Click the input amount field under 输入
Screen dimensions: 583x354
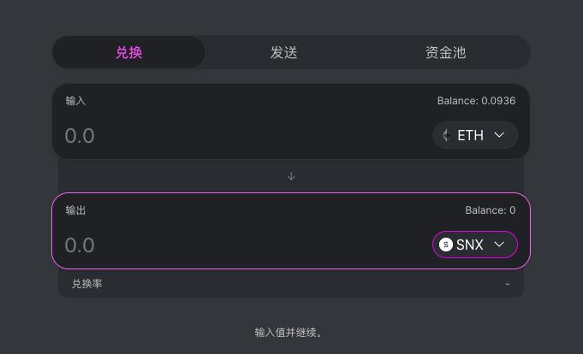(x=240, y=136)
